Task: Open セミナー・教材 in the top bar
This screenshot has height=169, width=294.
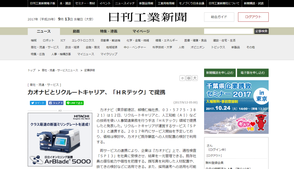Action: [85, 3]
